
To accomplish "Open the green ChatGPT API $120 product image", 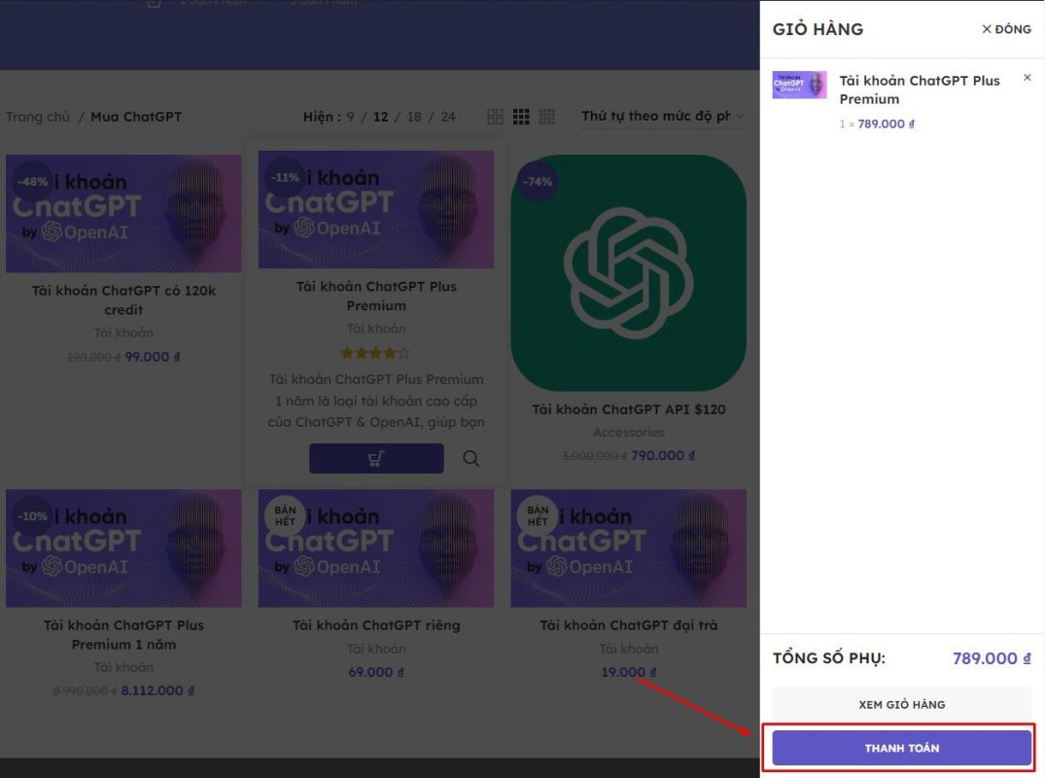I will 629,272.
